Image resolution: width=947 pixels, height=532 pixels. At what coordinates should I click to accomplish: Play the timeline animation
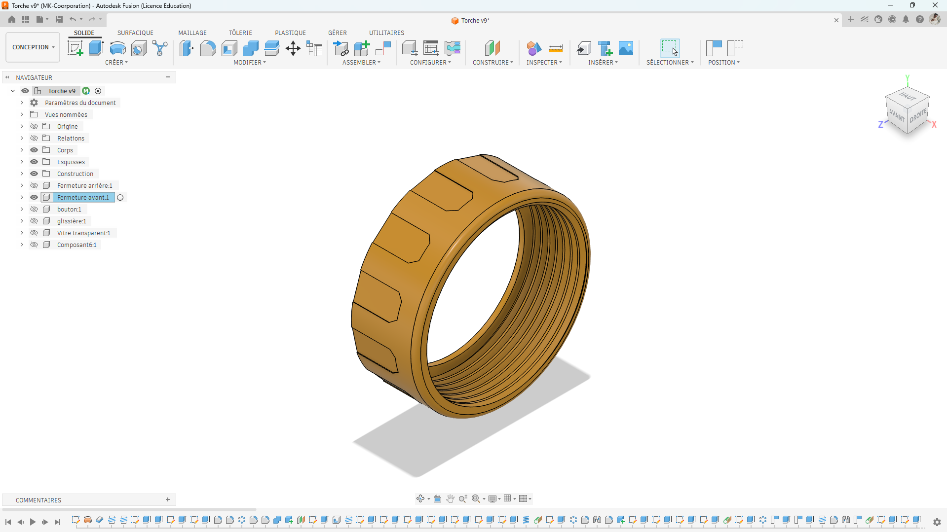(x=33, y=522)
